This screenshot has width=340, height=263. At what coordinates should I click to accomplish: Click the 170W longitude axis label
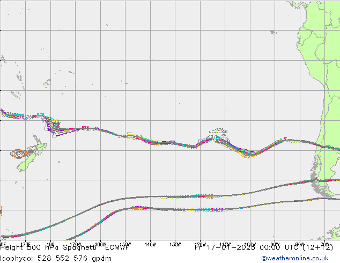[76, 245]
